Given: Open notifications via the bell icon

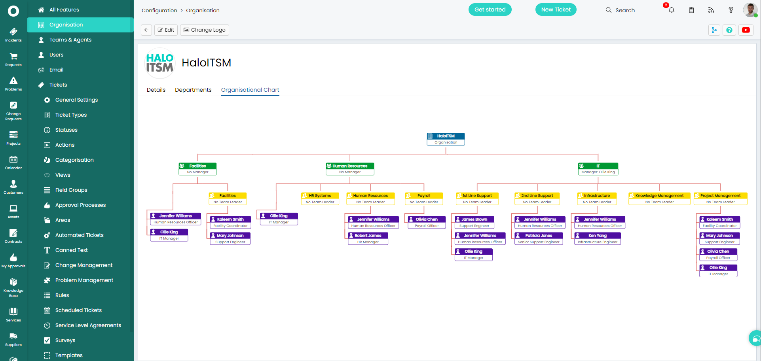Looking at the screenshot, I should [x=672, y=10].
